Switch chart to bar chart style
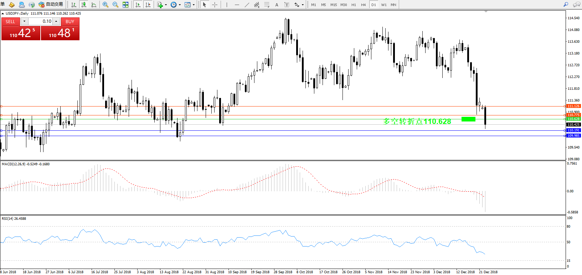582x275 pixels. tap(74, 5)
